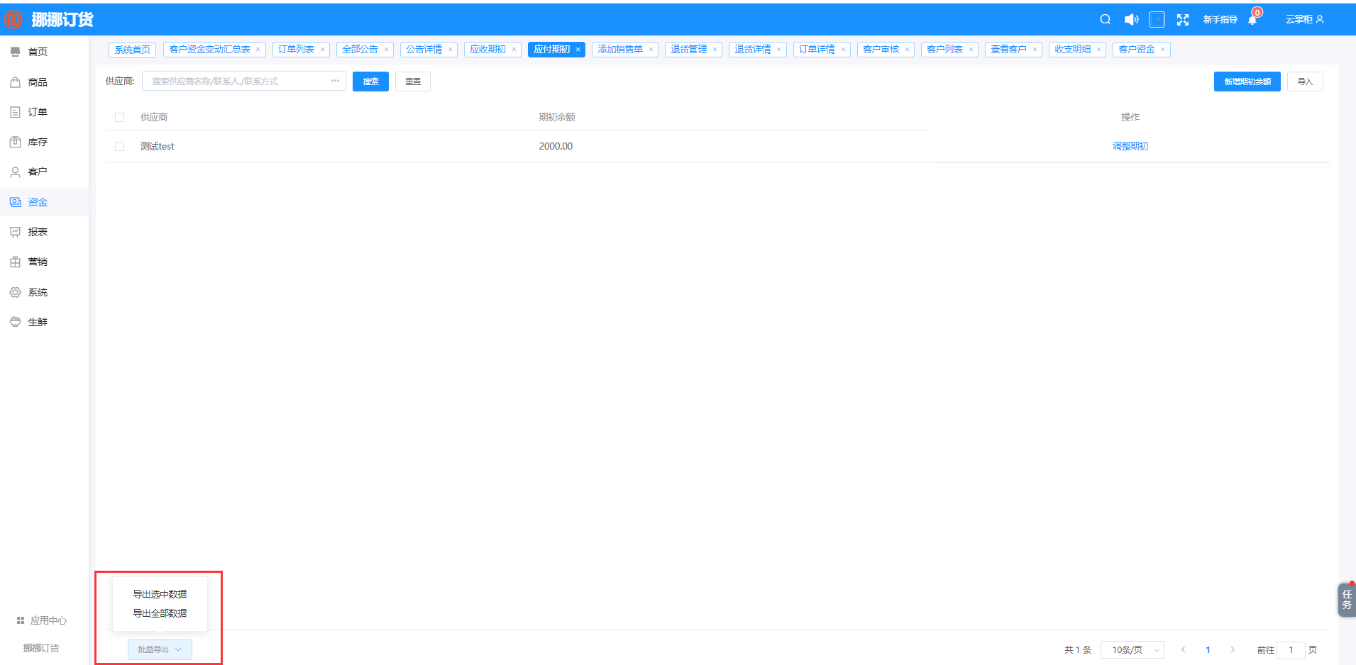Click the search magnifier icon in header

coord(1105,20)
